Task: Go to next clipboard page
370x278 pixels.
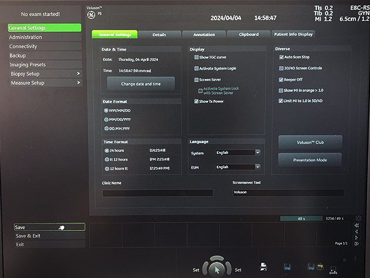Action: (x=357, y=237)
